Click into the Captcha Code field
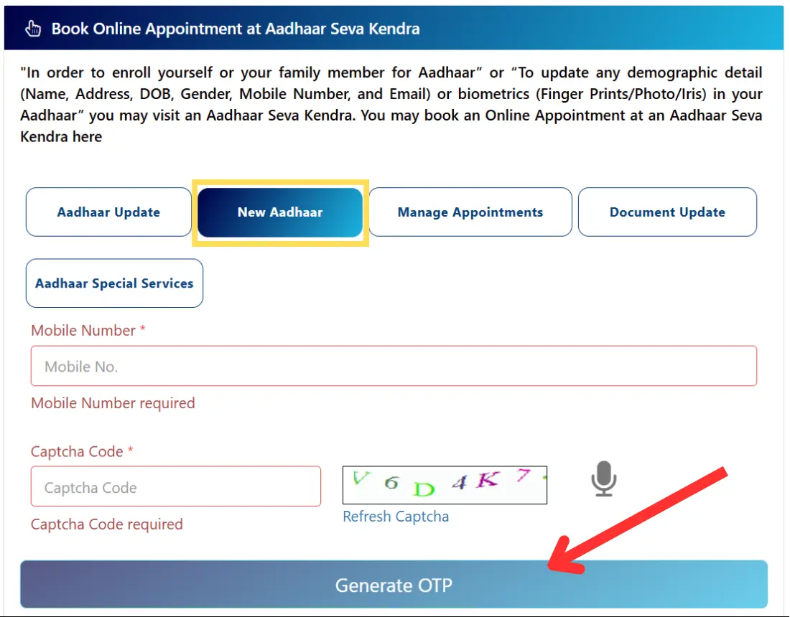Screen dimensions: 790x617 pyautogui.click(x=176, y=486)
